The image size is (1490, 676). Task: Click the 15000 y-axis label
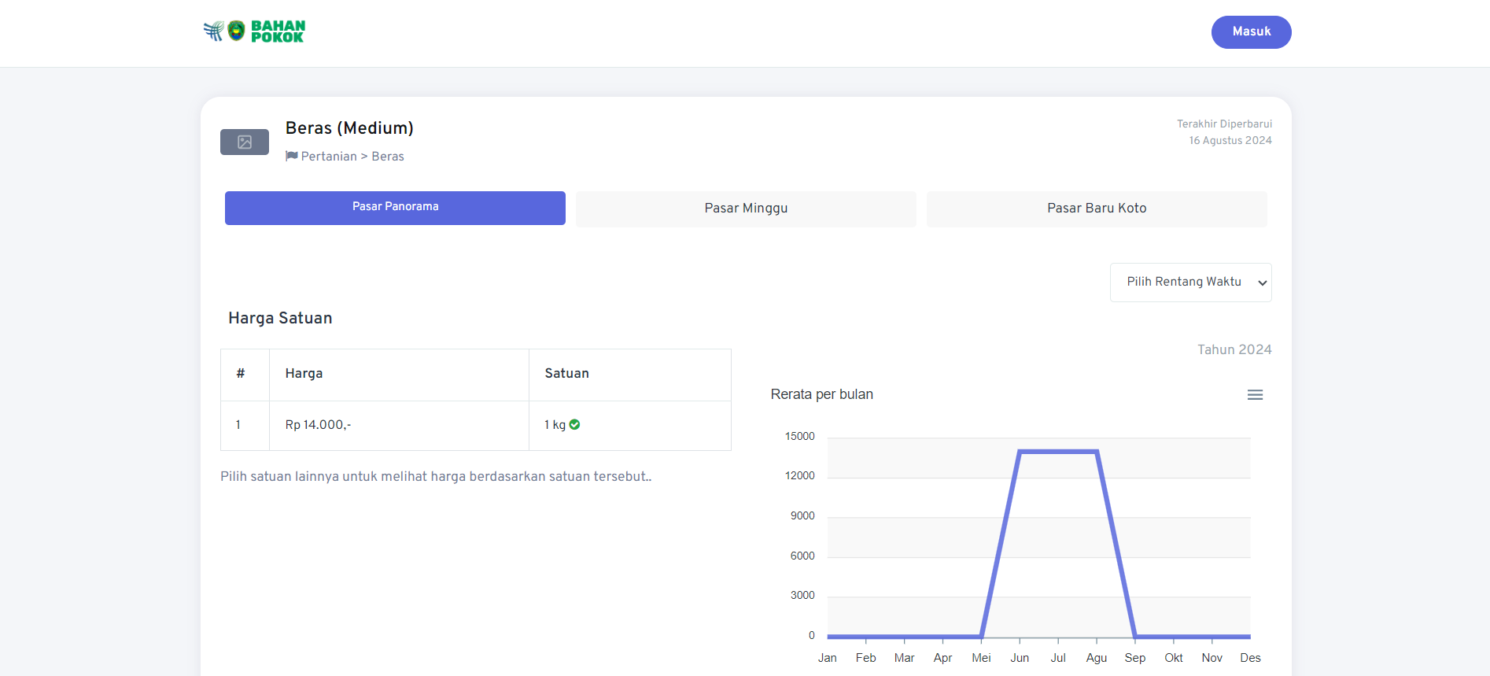(x=800, y=436)
